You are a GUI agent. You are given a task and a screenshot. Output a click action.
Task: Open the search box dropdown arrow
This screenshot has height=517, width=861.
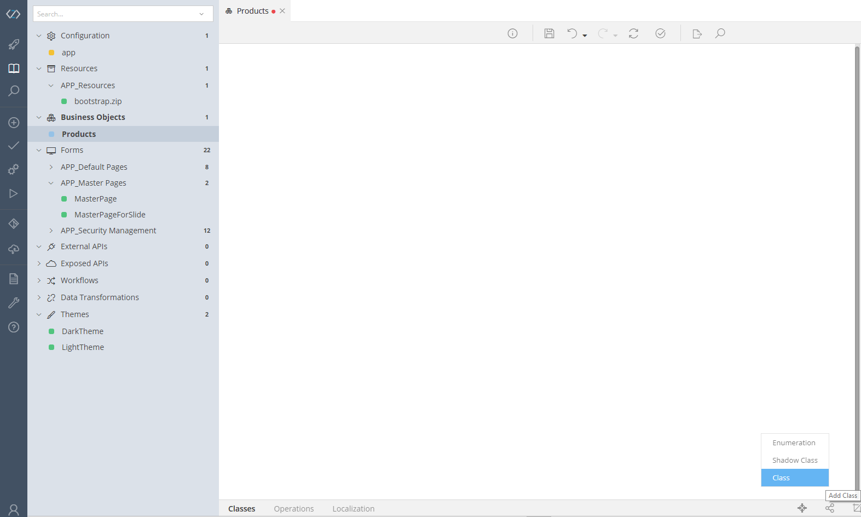pyautogui.click(x=201, y=14)
